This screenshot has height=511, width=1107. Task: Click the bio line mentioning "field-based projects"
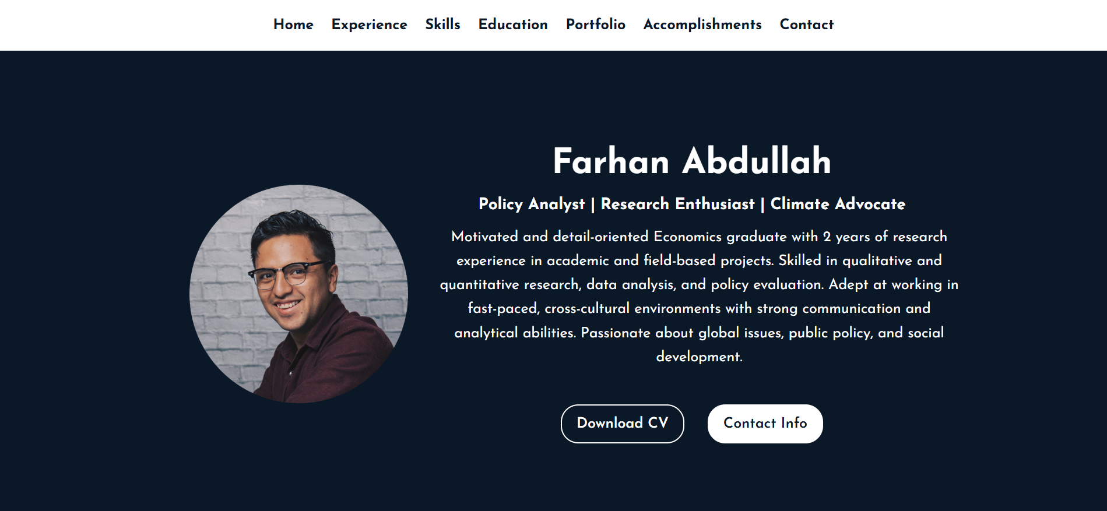699,260
